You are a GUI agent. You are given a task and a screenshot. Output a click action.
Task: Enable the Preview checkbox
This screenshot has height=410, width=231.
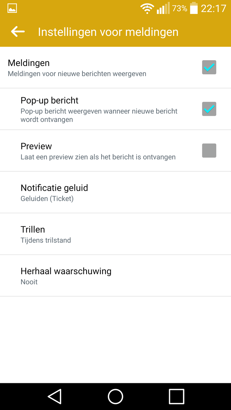tap(209, 151)
